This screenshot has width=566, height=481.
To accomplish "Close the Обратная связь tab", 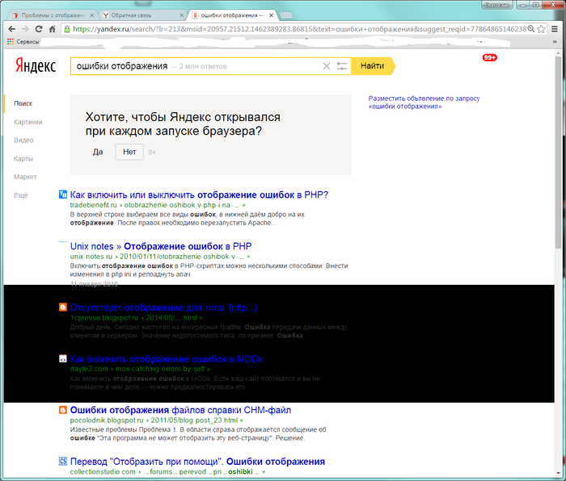I will pos(182,15).
